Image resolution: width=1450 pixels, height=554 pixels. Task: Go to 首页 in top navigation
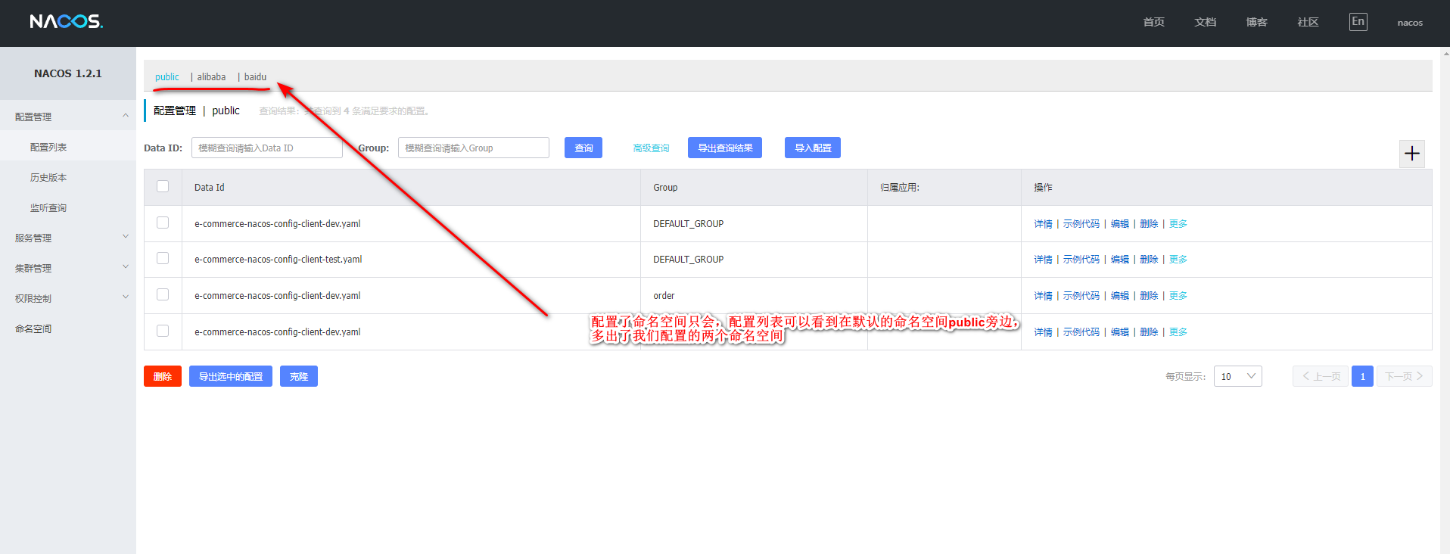(x=1154, y=22)
